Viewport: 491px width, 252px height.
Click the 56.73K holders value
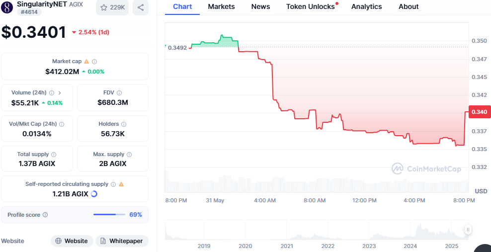coord(113,134)
